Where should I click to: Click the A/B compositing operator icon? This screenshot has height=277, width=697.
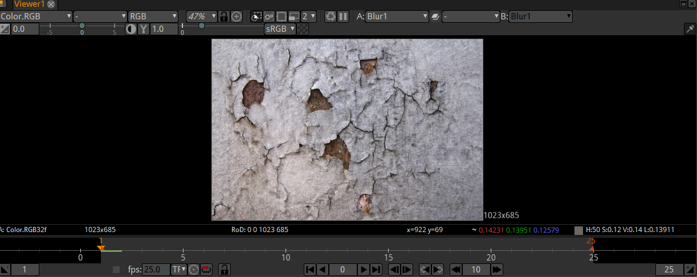tap(435, 16)
